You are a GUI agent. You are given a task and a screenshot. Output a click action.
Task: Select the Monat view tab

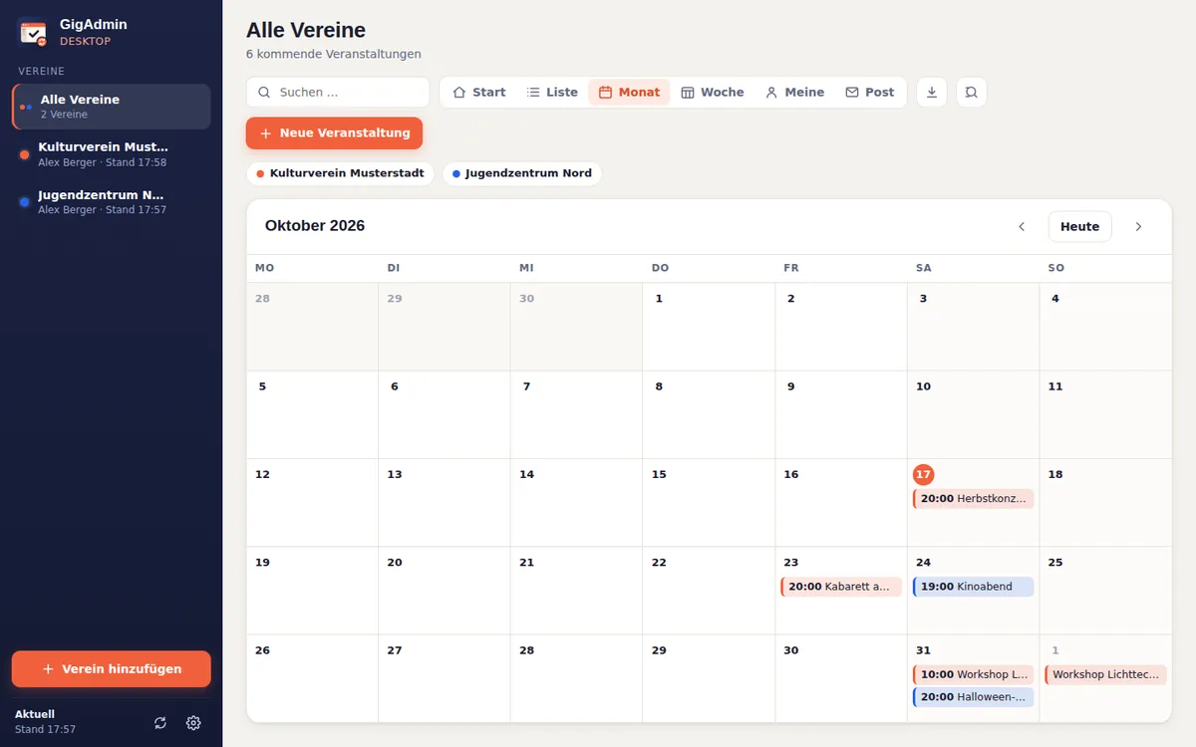pyautogui.click(x=629, y=92)
